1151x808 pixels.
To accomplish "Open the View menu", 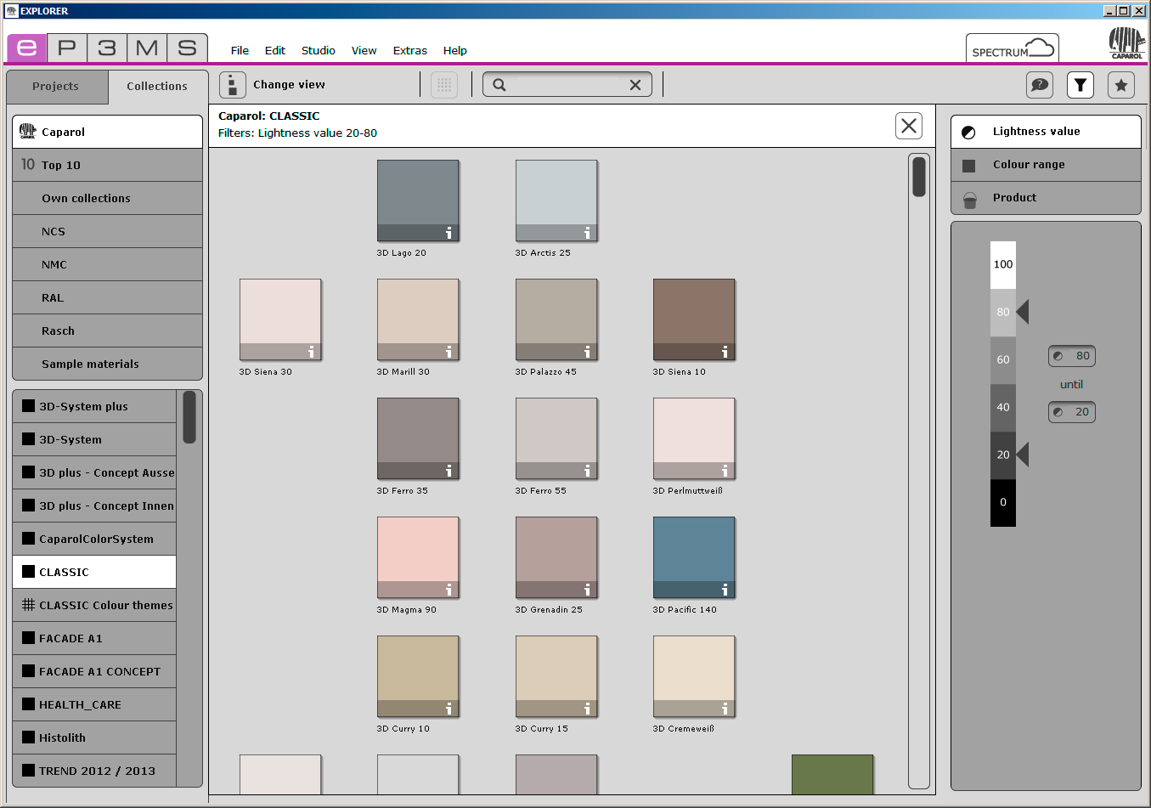I will [364, 50].
